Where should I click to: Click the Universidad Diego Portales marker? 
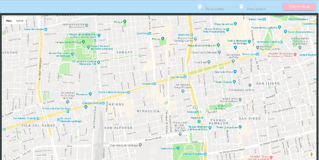(183, 91)
